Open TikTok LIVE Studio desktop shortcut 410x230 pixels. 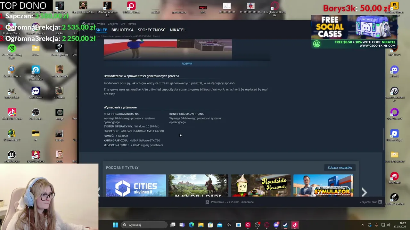click(12, 114)
